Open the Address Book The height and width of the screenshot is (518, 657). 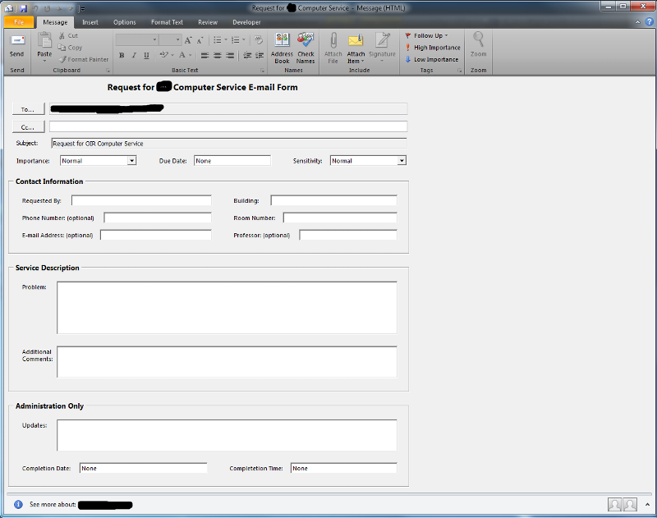282,41
